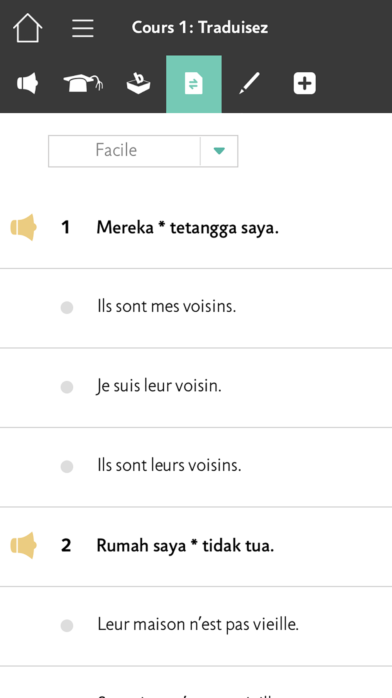The image size is (392, 698).
Task: Open the hamburger menu
Action: tap(83, 28)
